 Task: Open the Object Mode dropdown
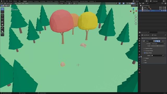[9, 3]
